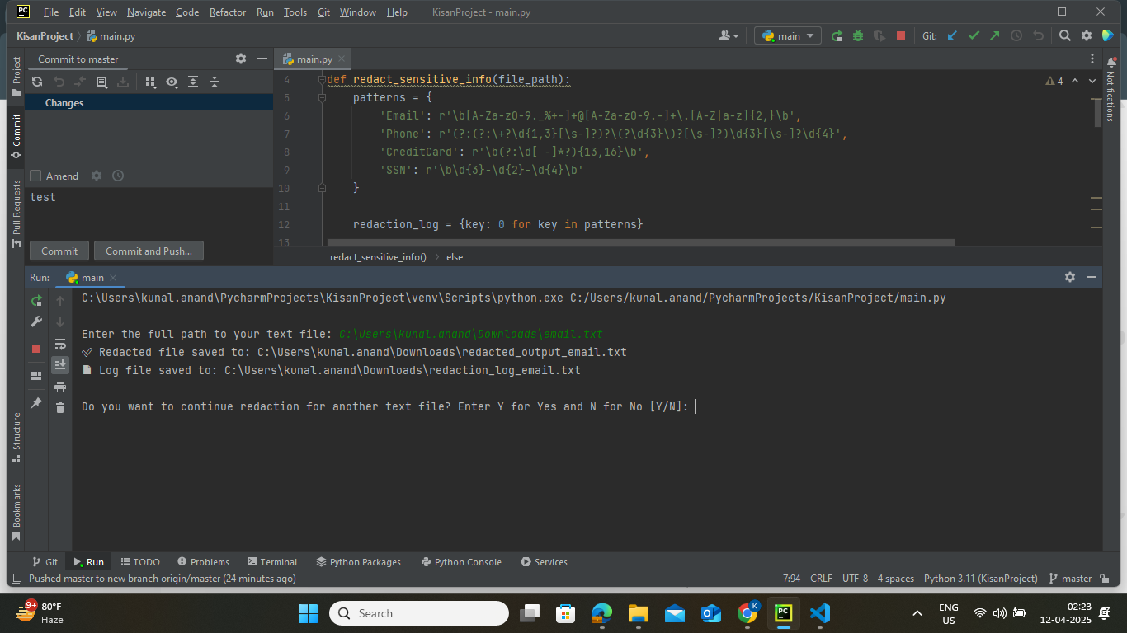This screenshot has width=1127, height=633.
Task: Click the Run panel's red Stop icon
Action: (x=36, y=349)
